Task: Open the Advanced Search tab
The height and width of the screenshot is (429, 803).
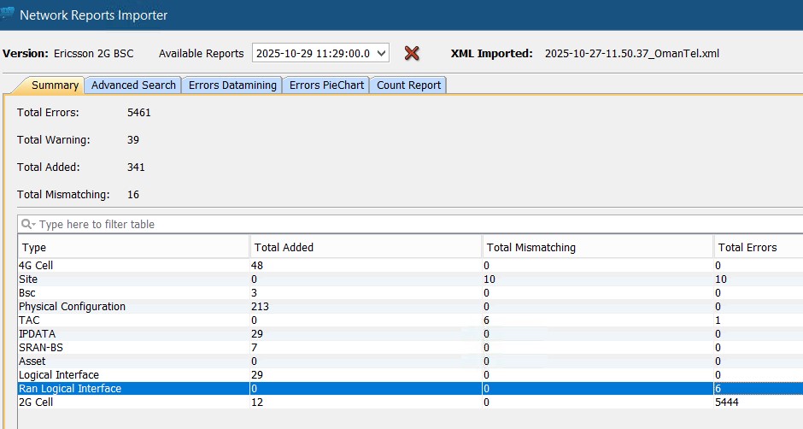Action: (x=133, y=85)
